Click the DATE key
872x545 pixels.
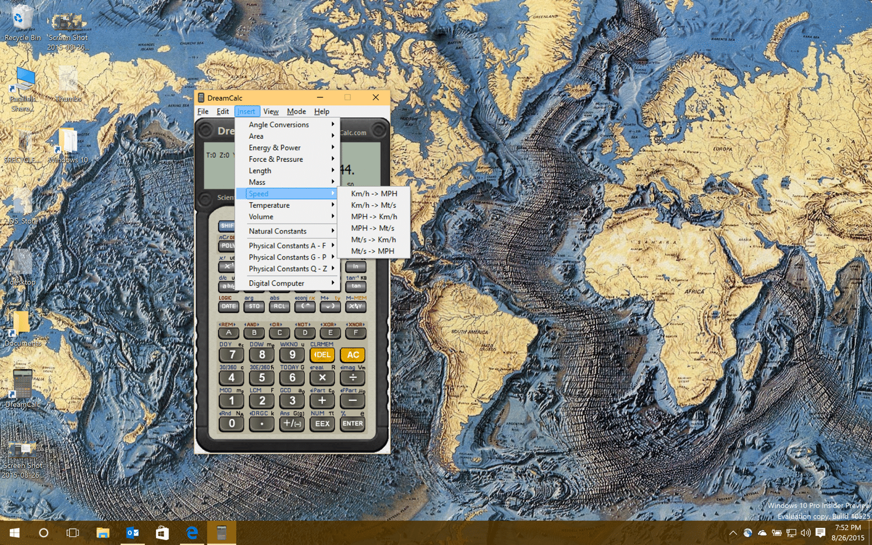(229, 306)
